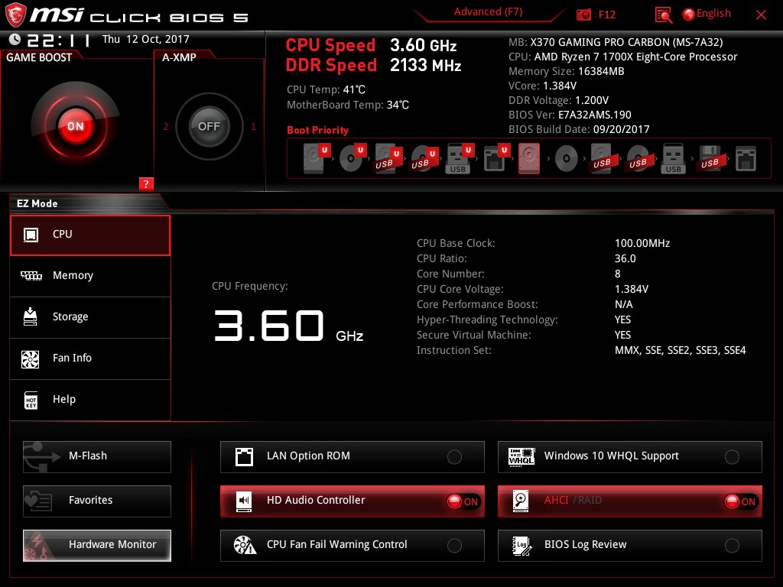
Task: Click the Instruction Set MMX, SSE value
Action: point(680,350)
